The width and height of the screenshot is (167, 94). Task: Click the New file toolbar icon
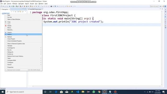coord(2,6)
